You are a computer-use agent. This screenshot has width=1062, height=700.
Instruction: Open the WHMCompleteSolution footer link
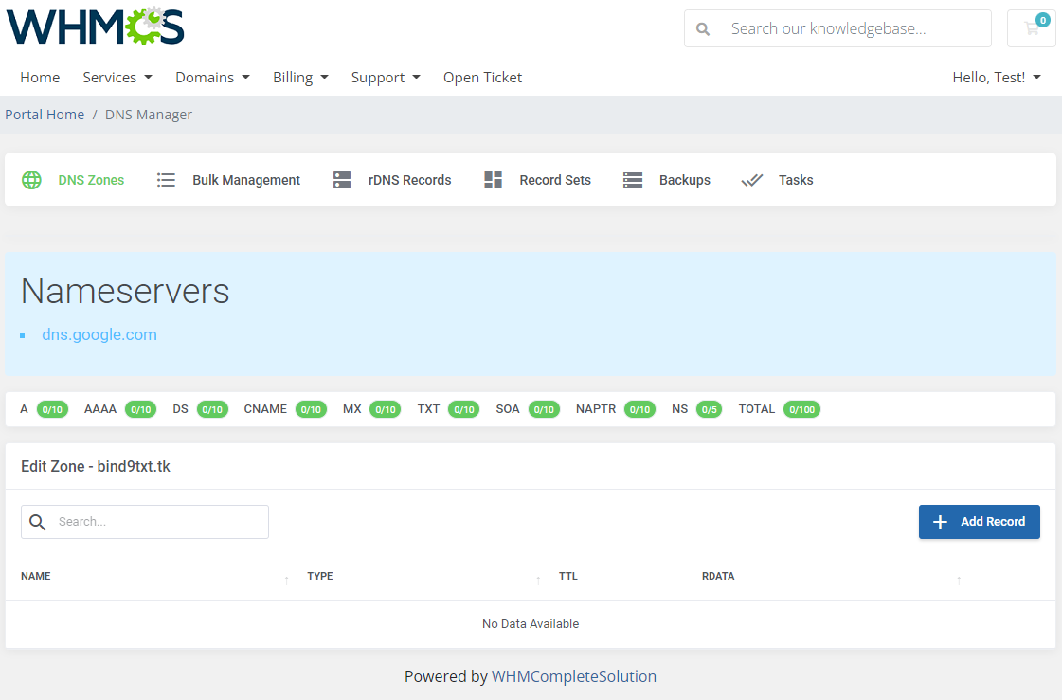point(574,676)
